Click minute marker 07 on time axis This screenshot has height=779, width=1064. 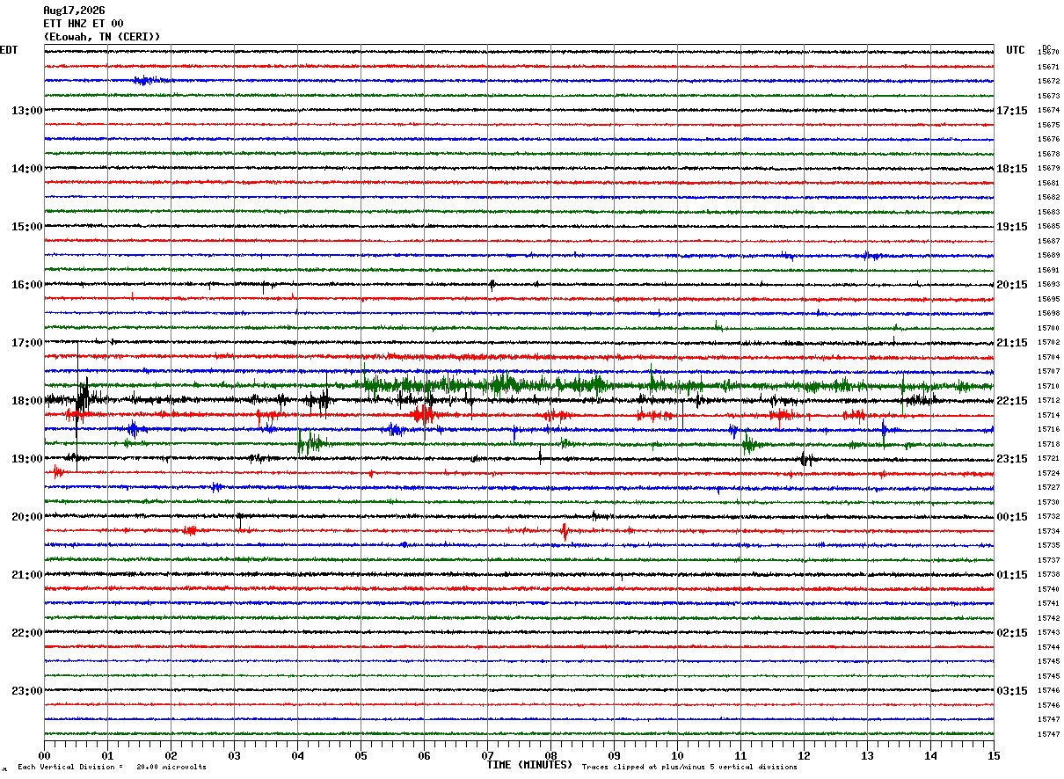point(487,756)
